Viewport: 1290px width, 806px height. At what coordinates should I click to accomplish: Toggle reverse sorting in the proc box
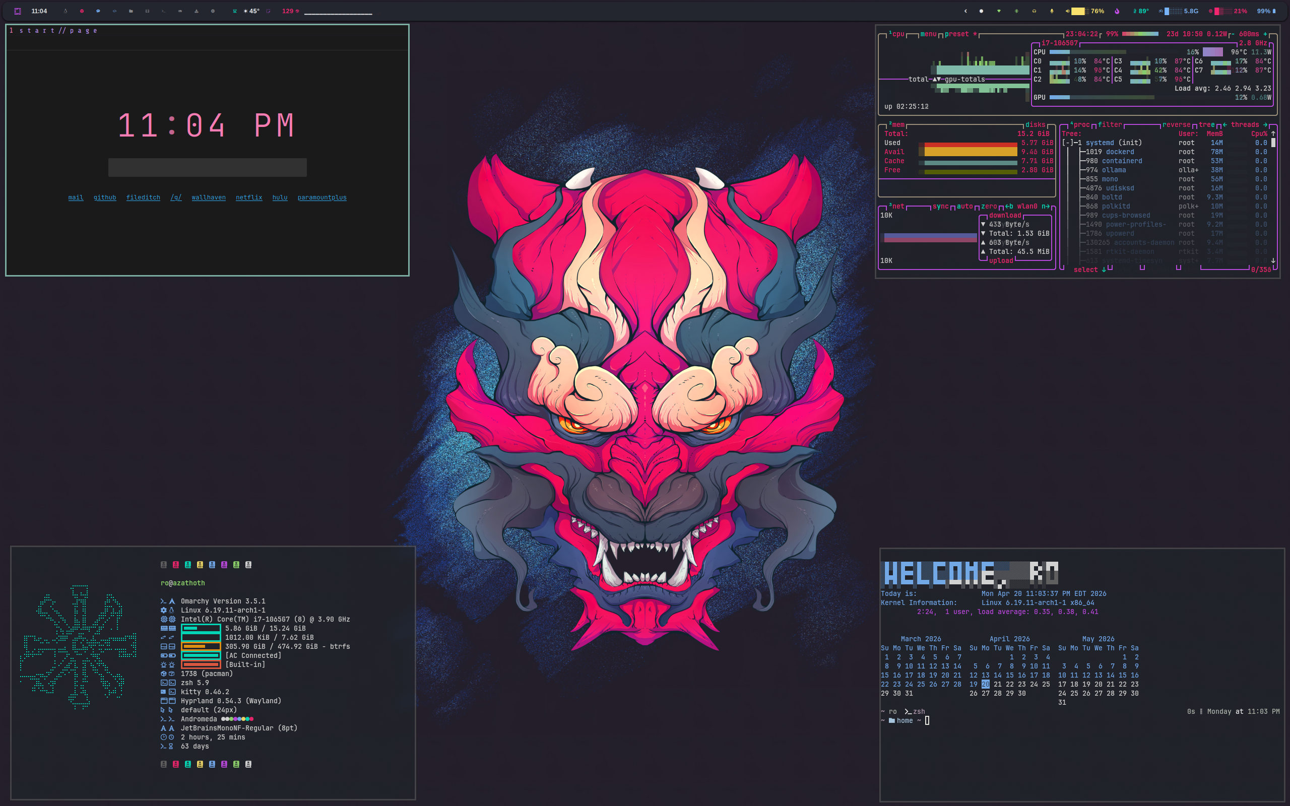click(x=1176, y=125)
